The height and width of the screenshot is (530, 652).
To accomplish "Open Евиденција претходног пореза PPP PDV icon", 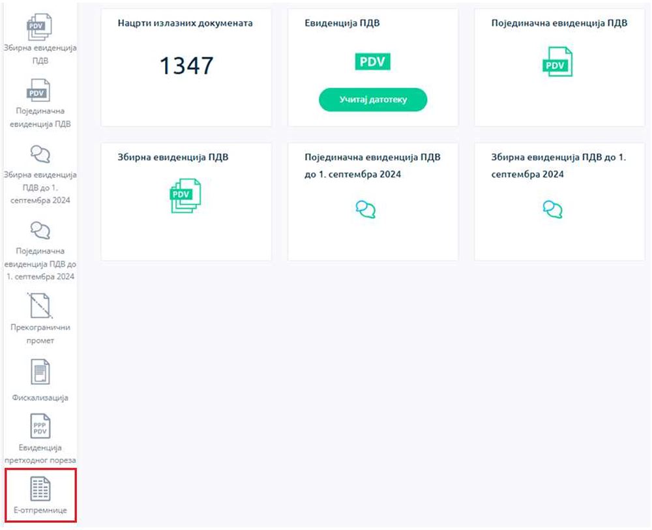I will tap(40, 426).
